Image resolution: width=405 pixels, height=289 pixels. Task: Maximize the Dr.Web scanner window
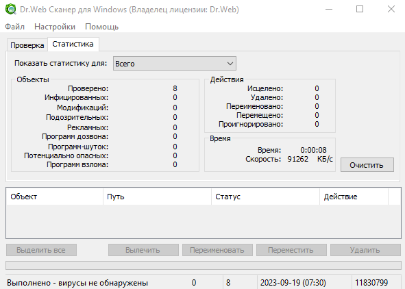(360, 10)
